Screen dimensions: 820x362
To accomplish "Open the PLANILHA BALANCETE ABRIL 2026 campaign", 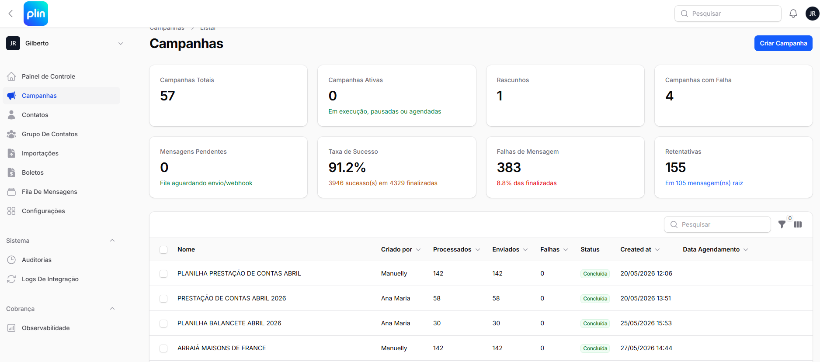I will click(x=229, y=323).
